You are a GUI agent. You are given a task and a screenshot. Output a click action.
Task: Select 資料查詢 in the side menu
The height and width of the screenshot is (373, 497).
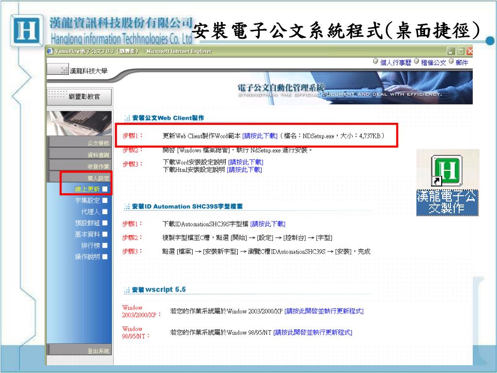point(80,154)
